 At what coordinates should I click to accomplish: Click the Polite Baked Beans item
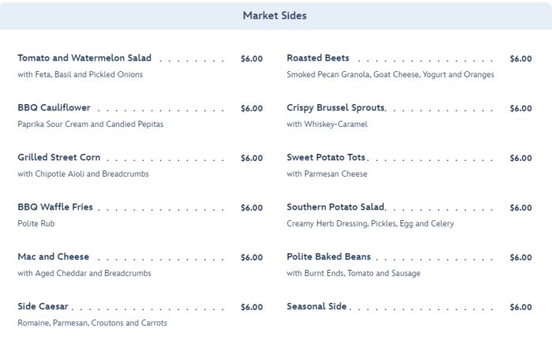[329, 257]
